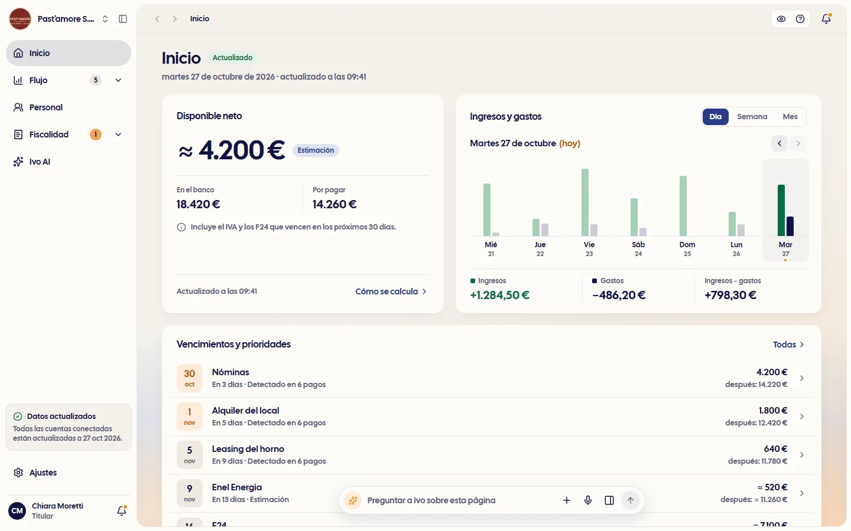The image size is (851, 531).
Task: Click the Past'amore logo
Action: pos(20,19)
